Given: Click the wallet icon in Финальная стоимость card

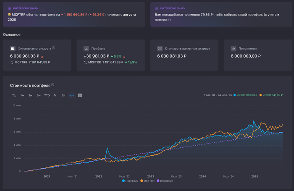Looking at the screenshot, I should [13, 48].
